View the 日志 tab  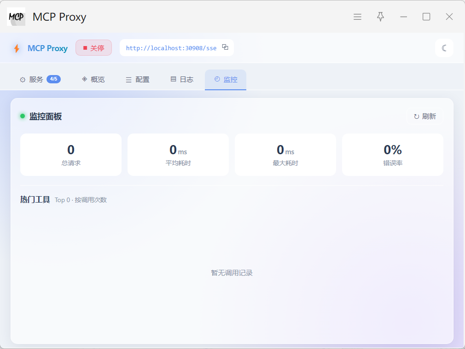(182, 80)
